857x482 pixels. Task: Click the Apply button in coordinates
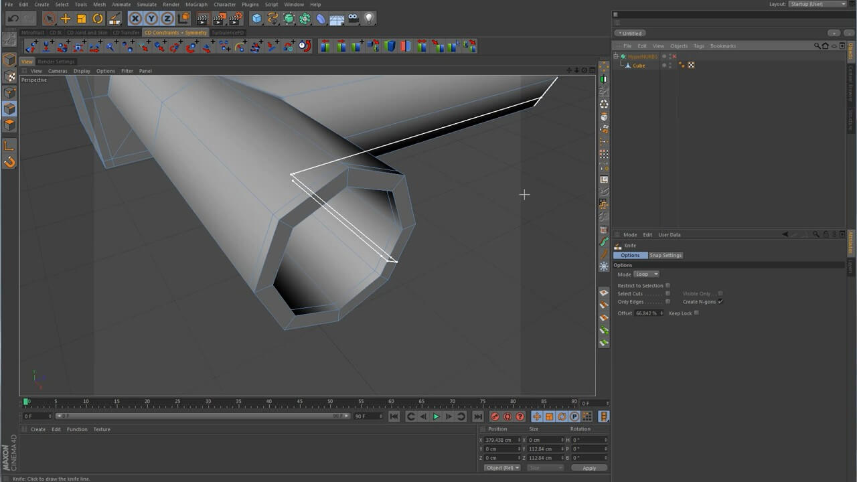click(589, 468)
